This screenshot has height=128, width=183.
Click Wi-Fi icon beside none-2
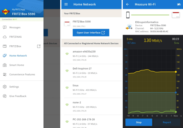(x=67, y=105)
